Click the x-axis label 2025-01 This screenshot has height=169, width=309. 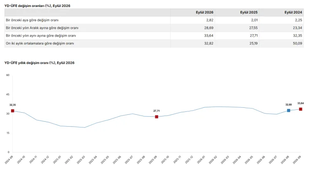pyautogui.click(x=57, y=160)
